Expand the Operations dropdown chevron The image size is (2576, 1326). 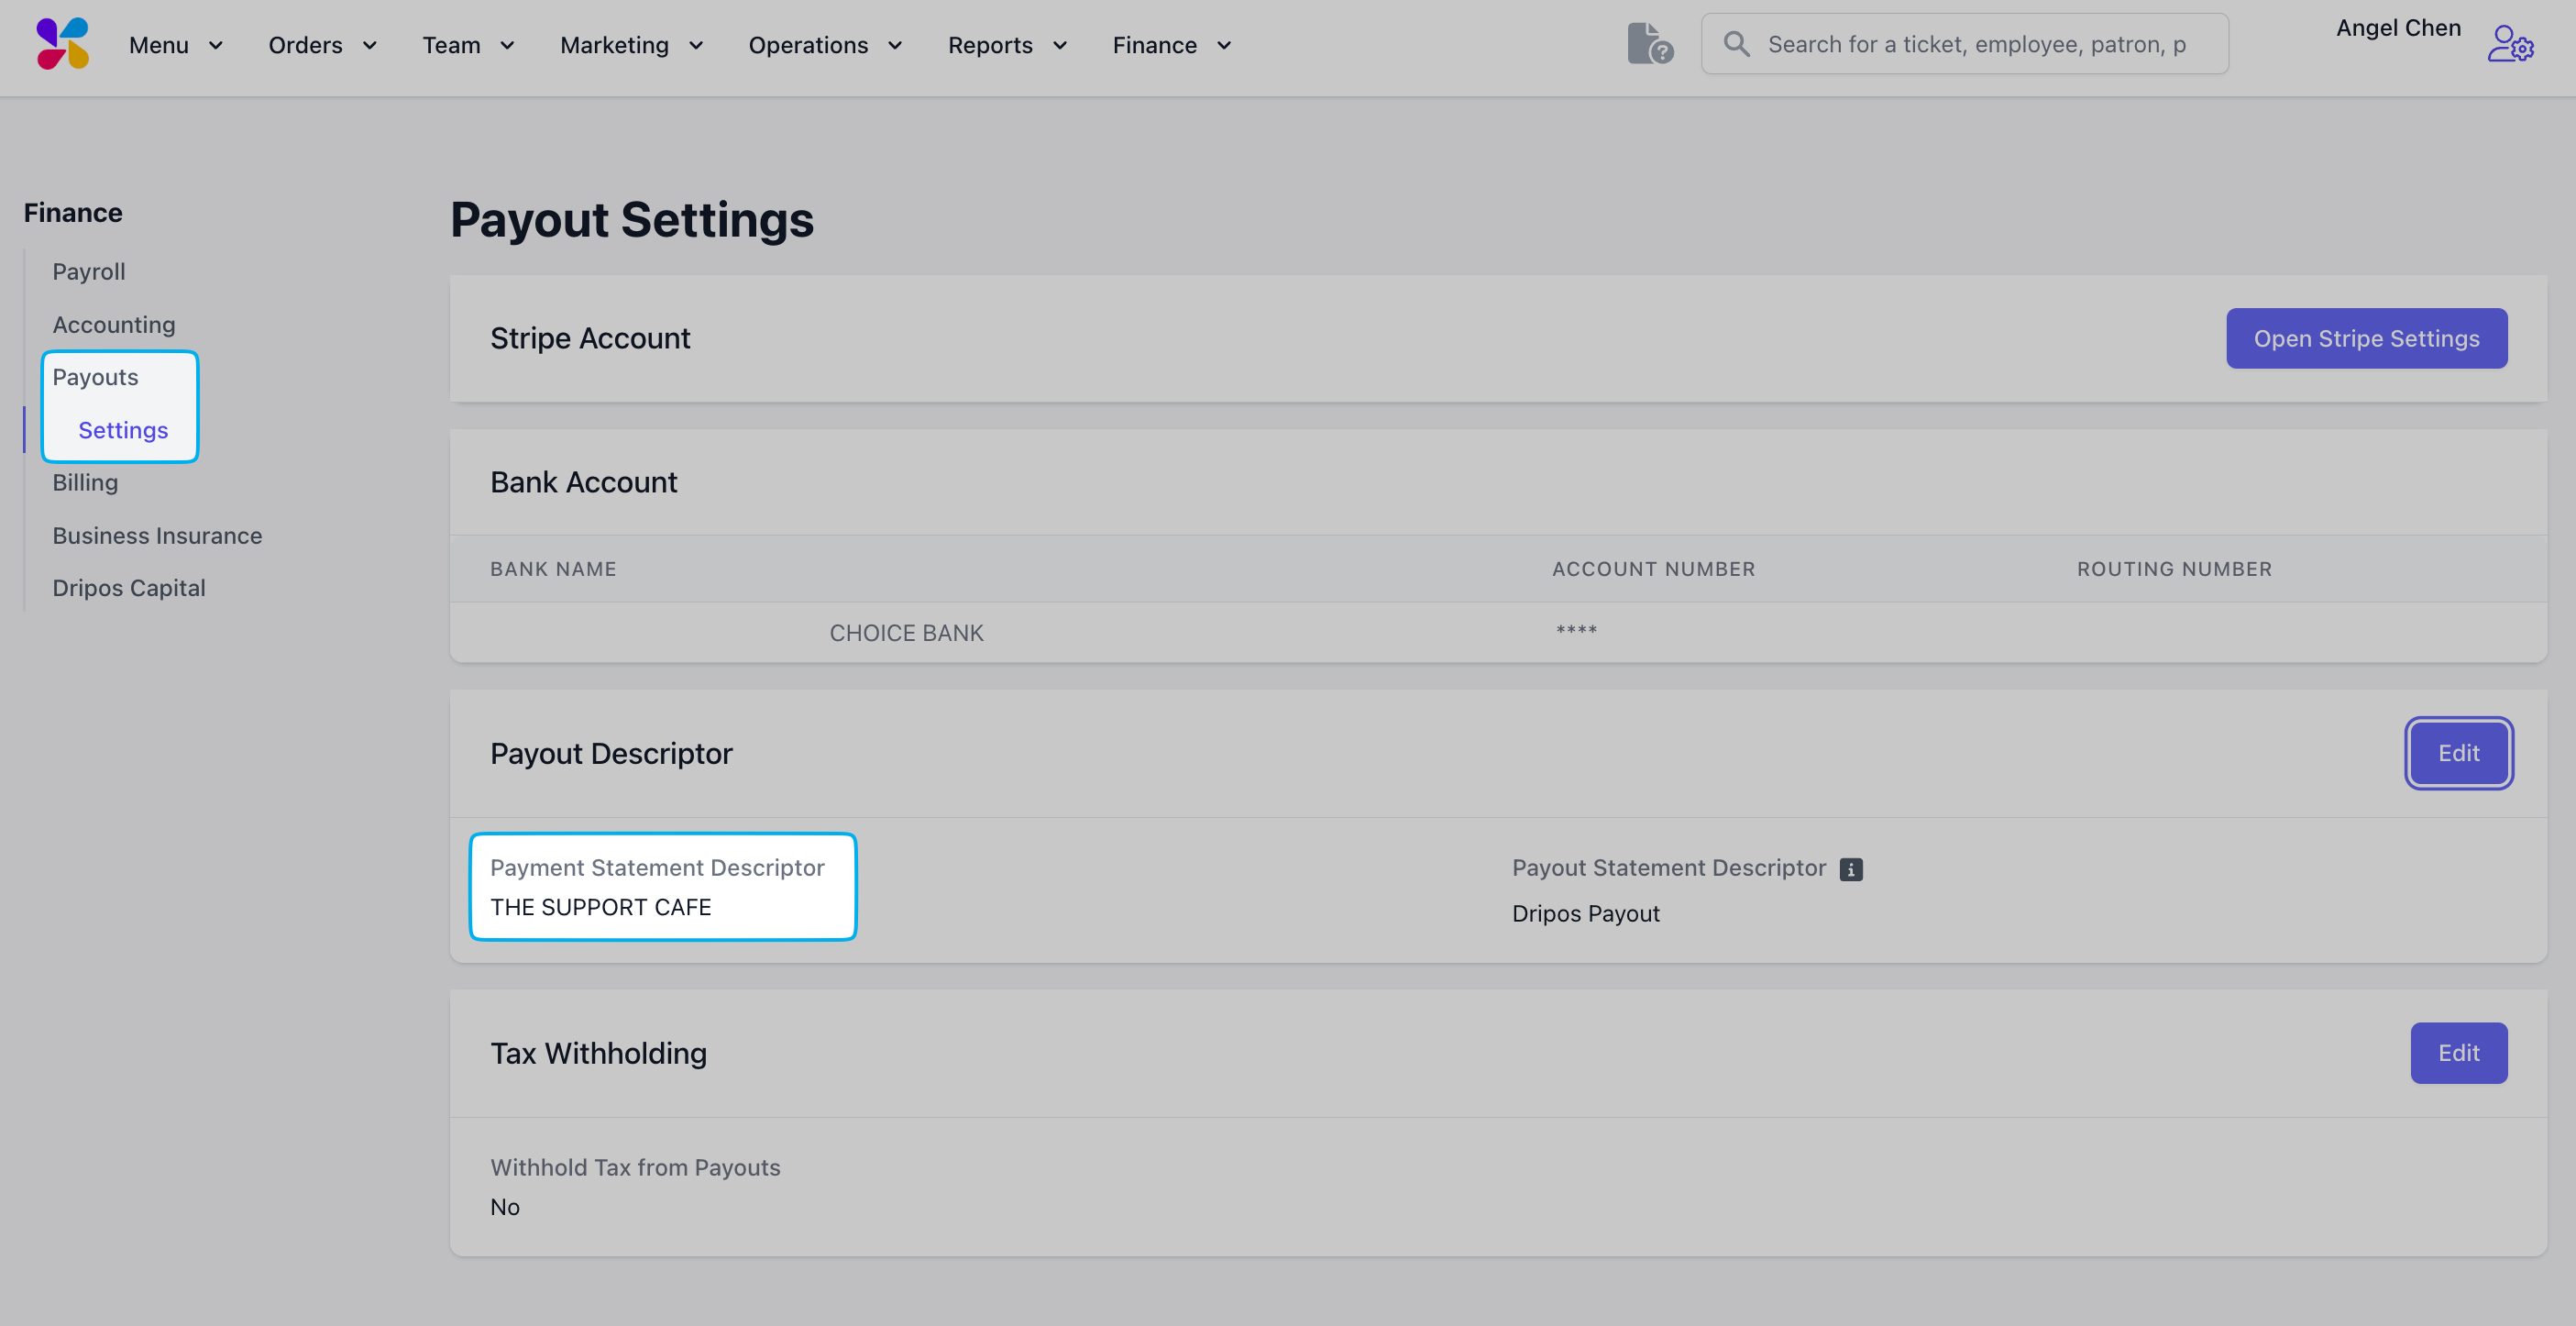(x=895, y=46)
